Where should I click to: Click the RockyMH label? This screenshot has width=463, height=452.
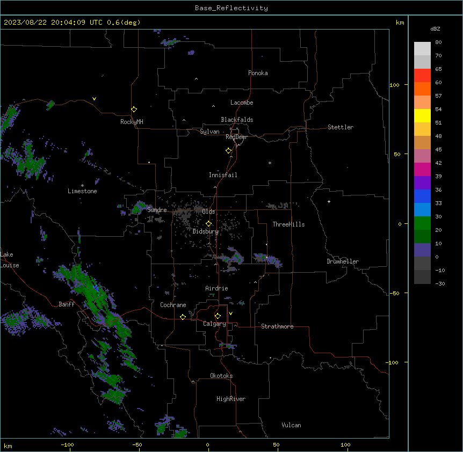132,122
